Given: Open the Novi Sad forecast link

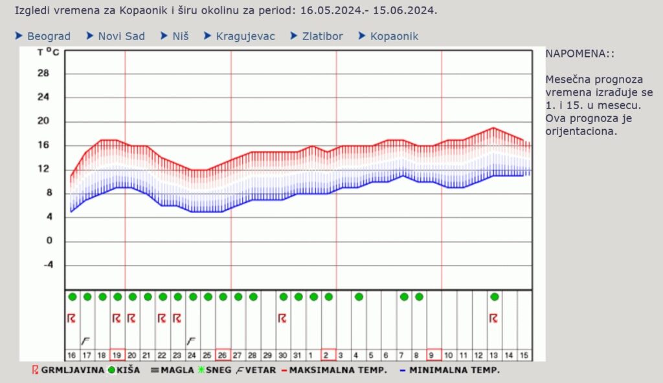Looking at the screenshot, I should point(121,36).
